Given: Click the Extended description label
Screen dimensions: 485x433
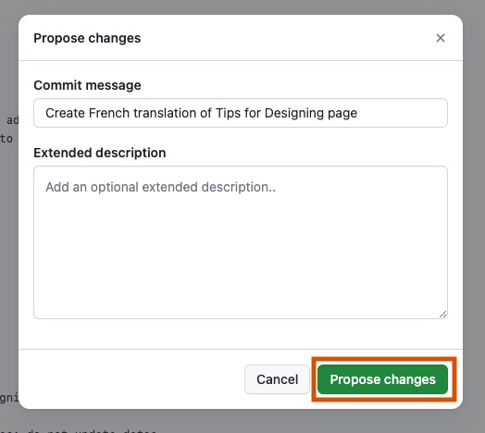Looking at the screenshot, I should [100, 153].
